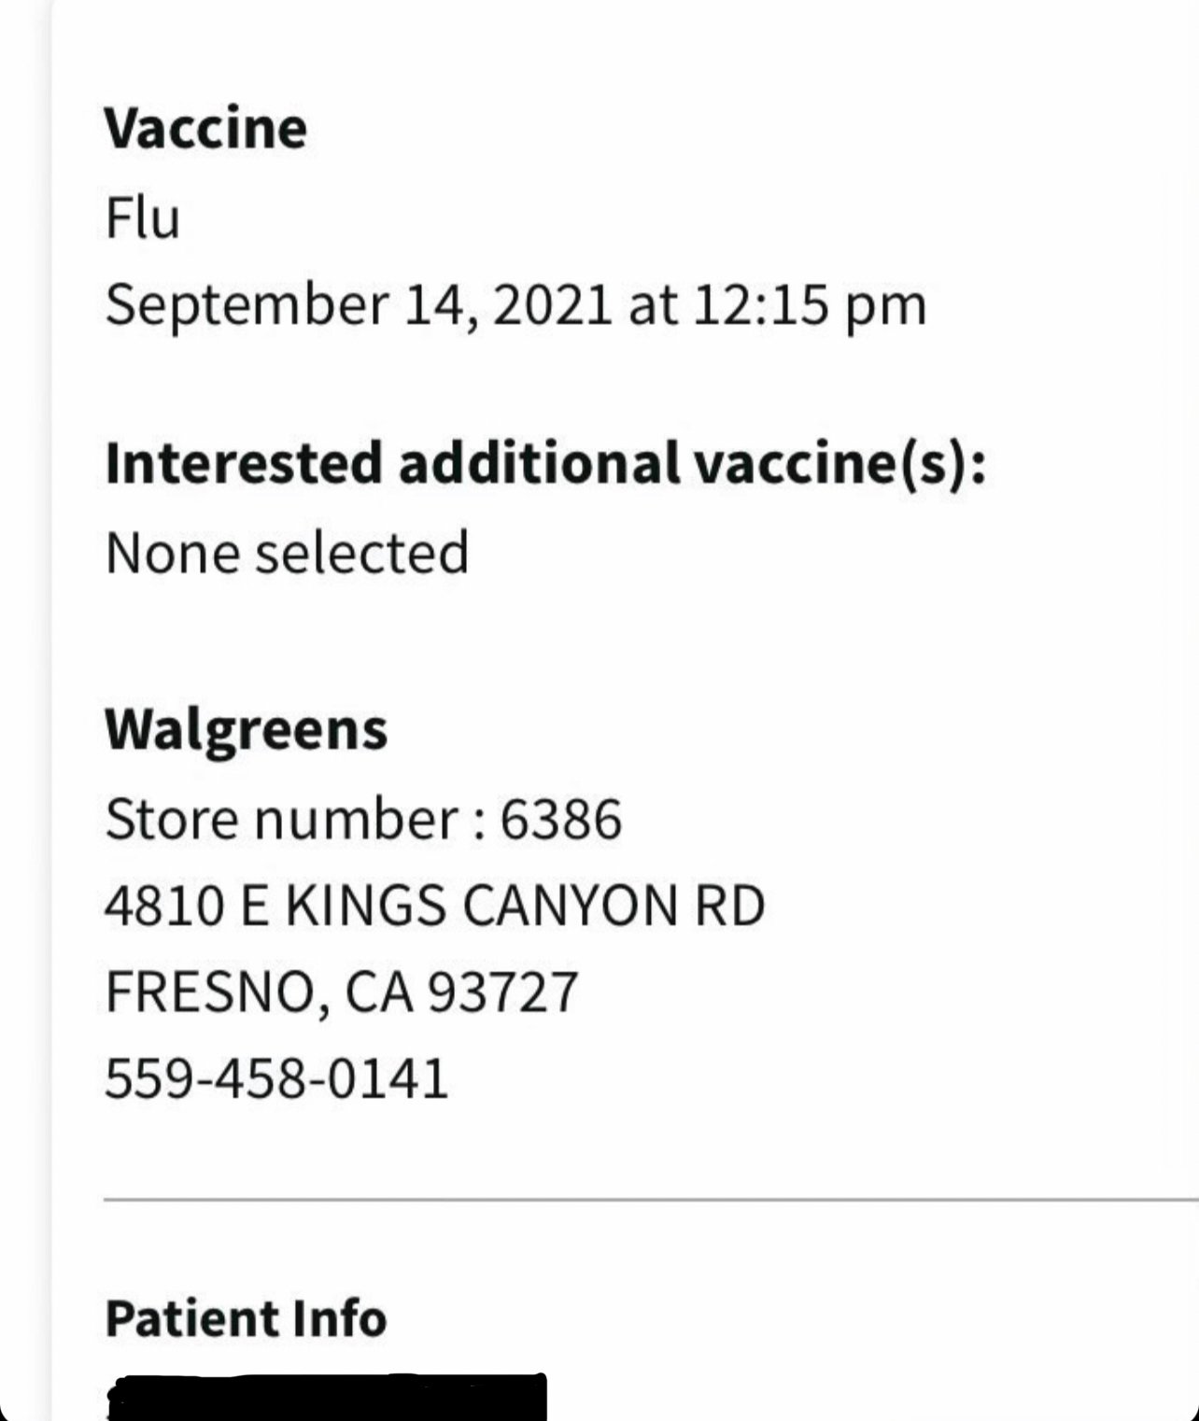Click the Vaccine section heading
This screenshot has width=1199, height=1421.
(205, 129)
